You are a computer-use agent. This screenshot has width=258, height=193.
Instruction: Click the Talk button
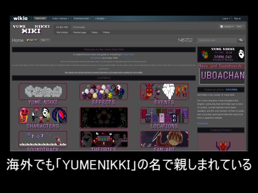click(45, 40)
